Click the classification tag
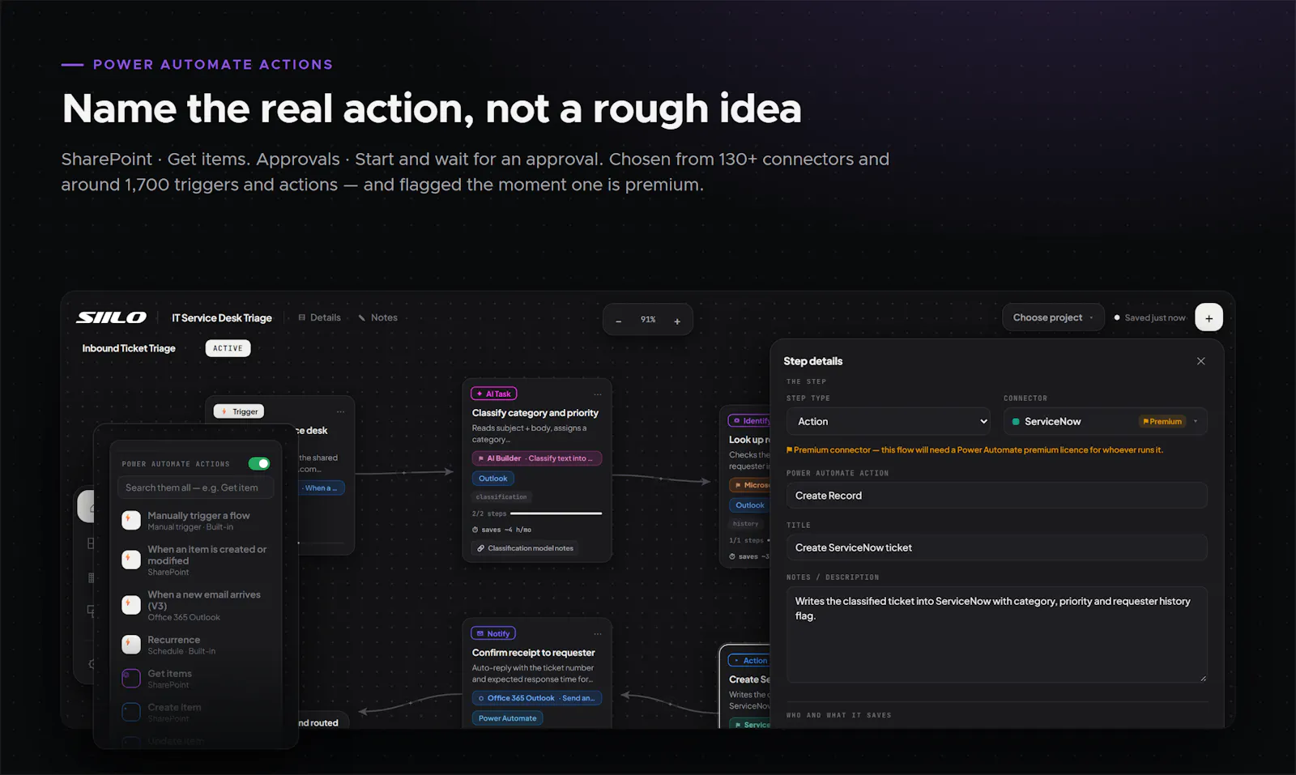 click(x=501, y=497)
